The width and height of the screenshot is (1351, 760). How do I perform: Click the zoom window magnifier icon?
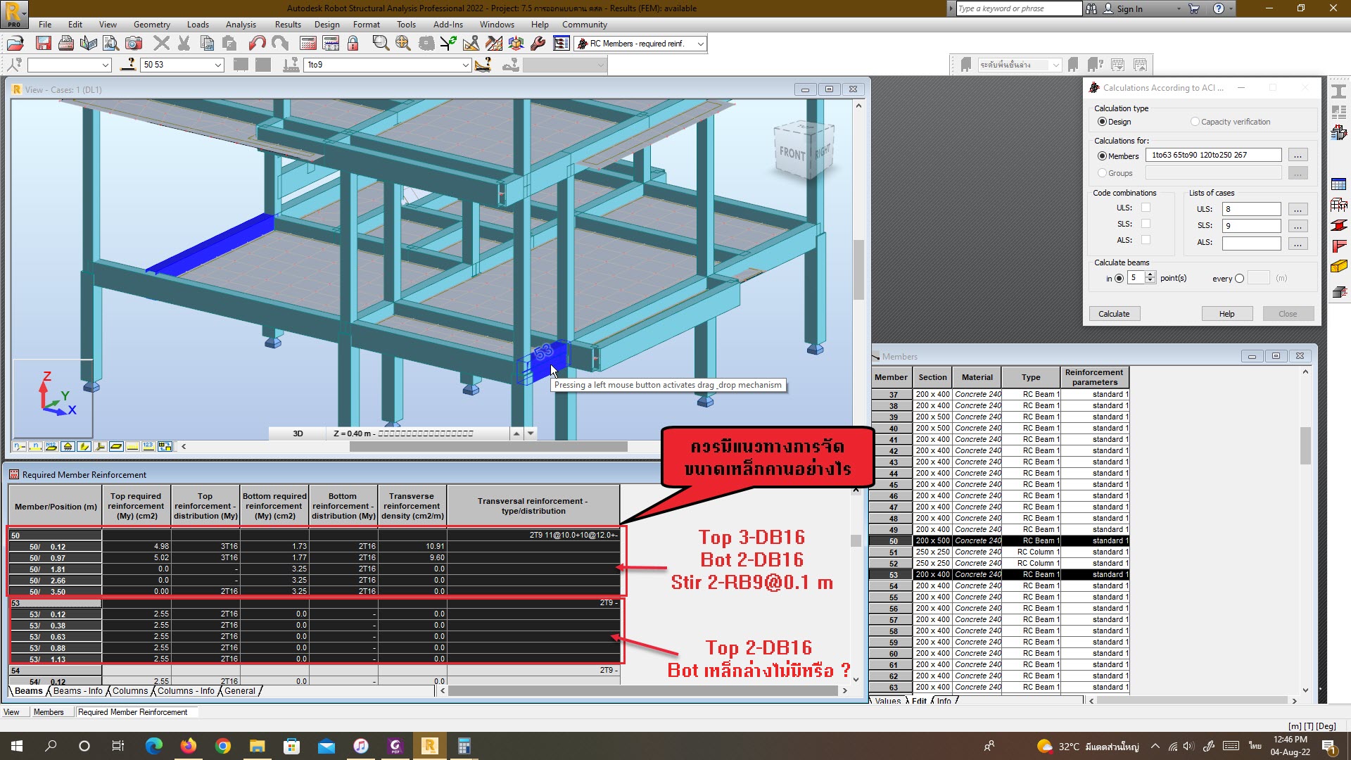[x=381, y=44]
